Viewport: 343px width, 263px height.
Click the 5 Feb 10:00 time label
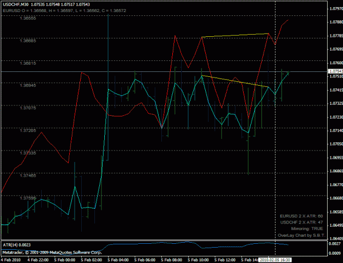(198, 260)
